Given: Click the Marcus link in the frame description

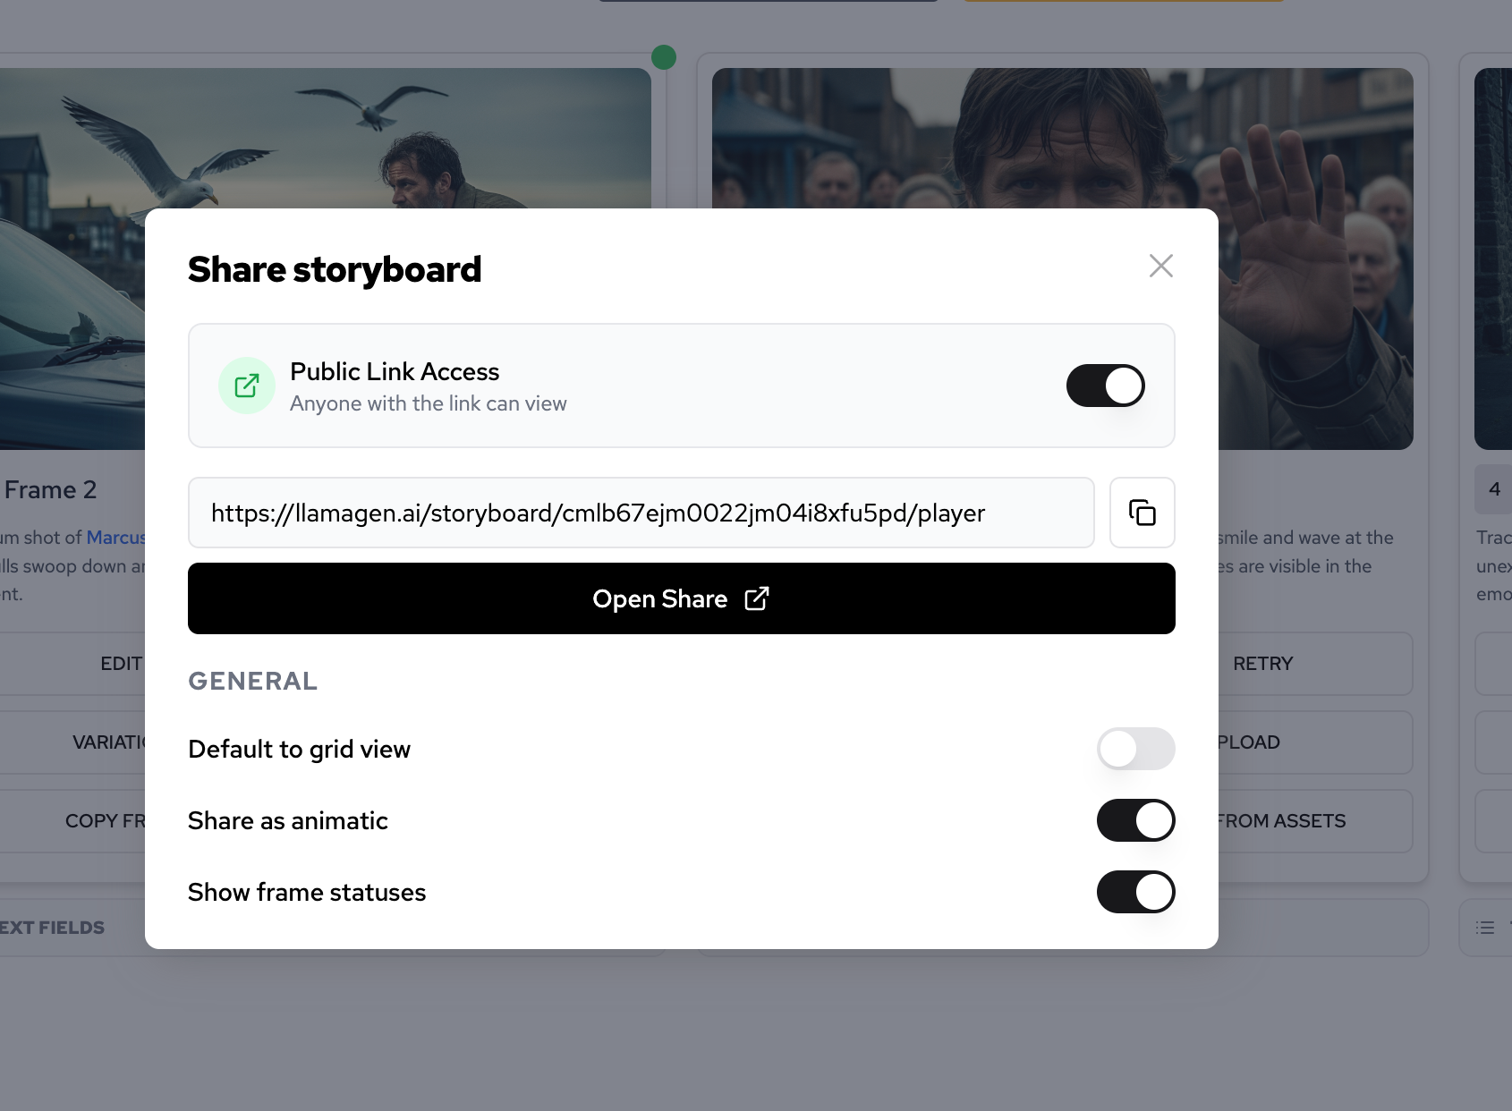Looking at the screenshot, I should (x=117, y=537).
